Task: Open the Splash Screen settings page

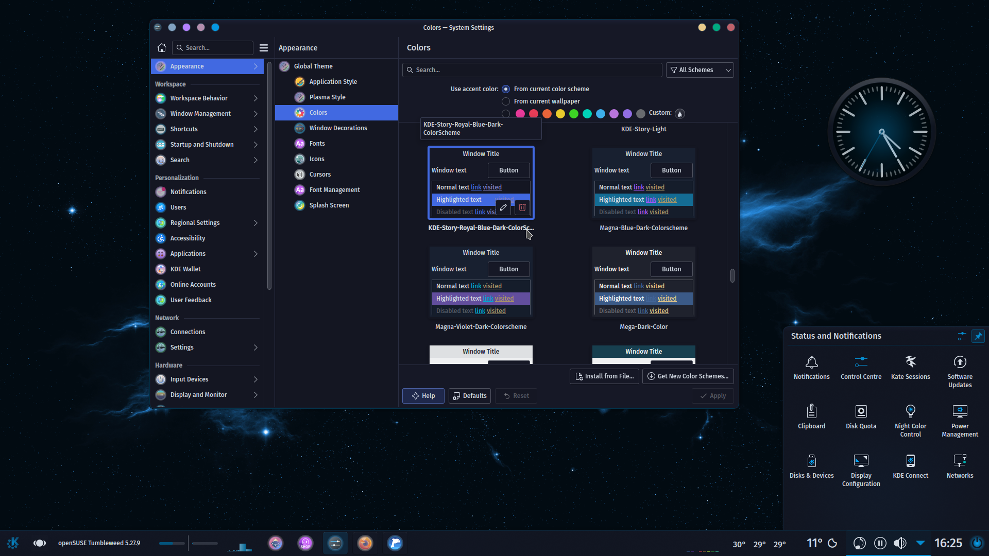Action: click(x=336, y=205)
